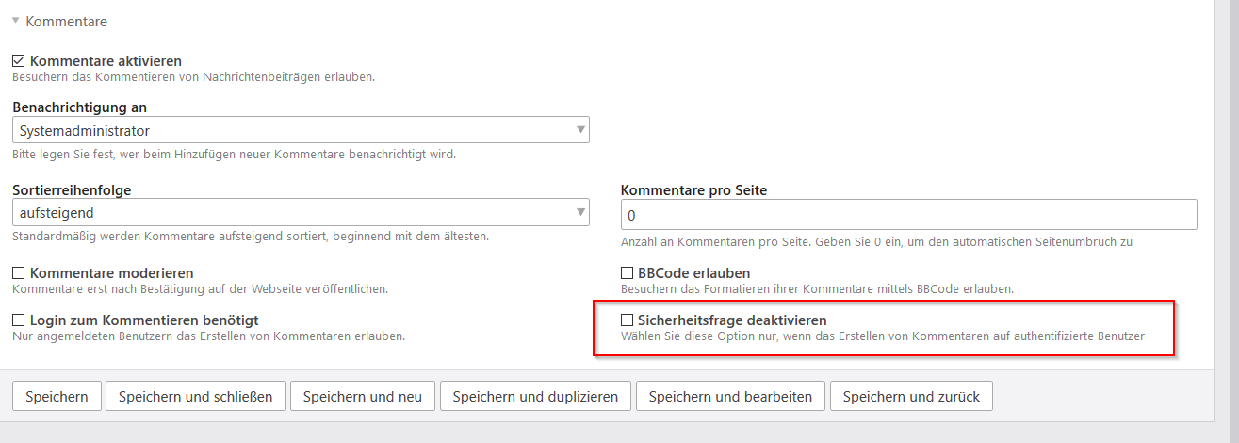Click the Sortierreihenfolge label
This screenshot has width=1239, height=443.
pos(72,189)
